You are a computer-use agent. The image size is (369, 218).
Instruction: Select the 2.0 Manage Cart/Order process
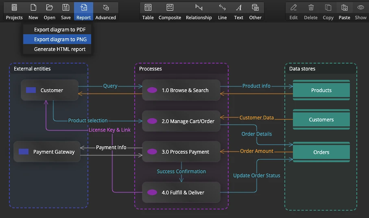coord(181,121)
